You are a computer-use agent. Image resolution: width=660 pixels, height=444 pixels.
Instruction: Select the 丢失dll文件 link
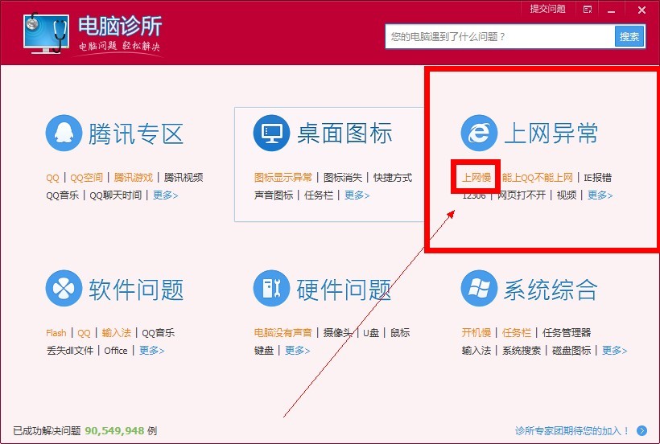pos(70,351)
